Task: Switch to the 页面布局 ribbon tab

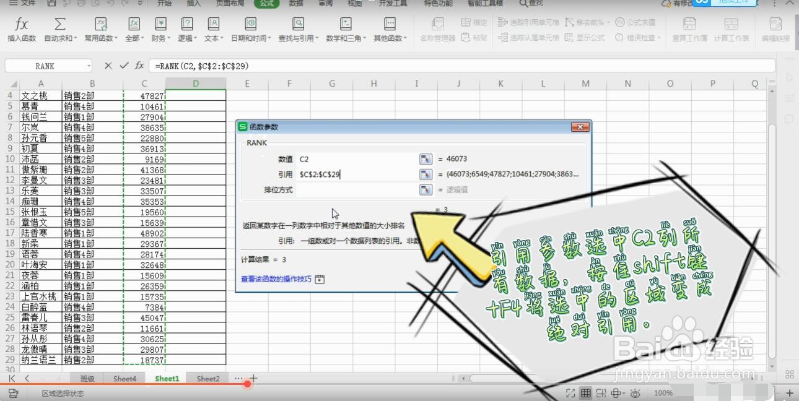Action: click(230, 3)
